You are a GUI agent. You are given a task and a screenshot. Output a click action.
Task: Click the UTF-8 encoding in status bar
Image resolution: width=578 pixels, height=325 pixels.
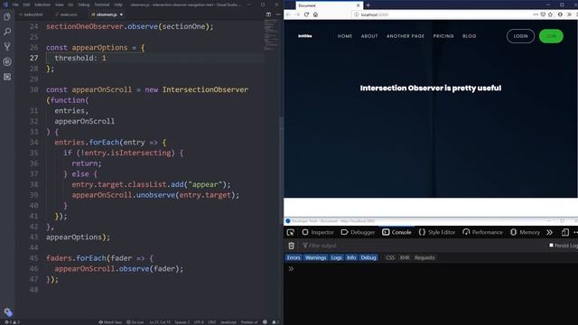199,322
